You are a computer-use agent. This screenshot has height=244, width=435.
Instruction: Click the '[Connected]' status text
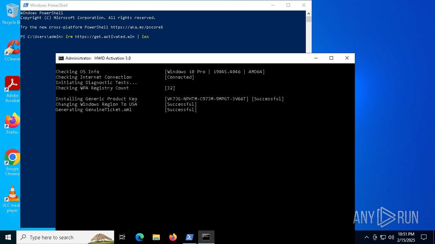(179, 77)
